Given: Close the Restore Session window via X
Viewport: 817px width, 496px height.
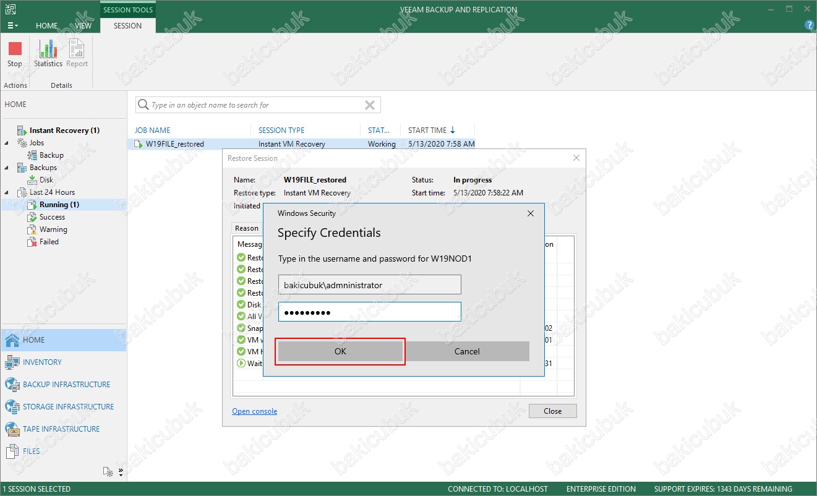Looking at the screenshot, I should 576,158.
